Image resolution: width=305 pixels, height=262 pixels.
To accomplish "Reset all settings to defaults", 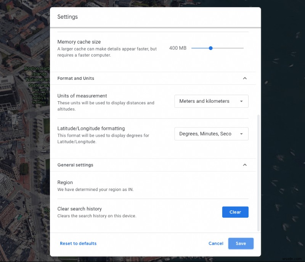I will pyautogui.click(x=78, y=243).
